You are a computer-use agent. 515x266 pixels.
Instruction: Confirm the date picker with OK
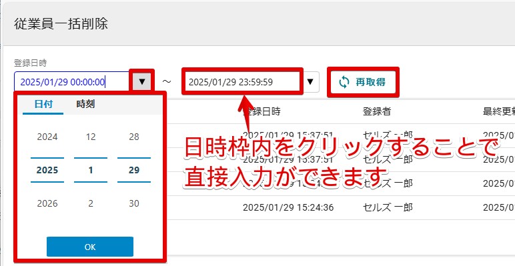tap(90, 247)
